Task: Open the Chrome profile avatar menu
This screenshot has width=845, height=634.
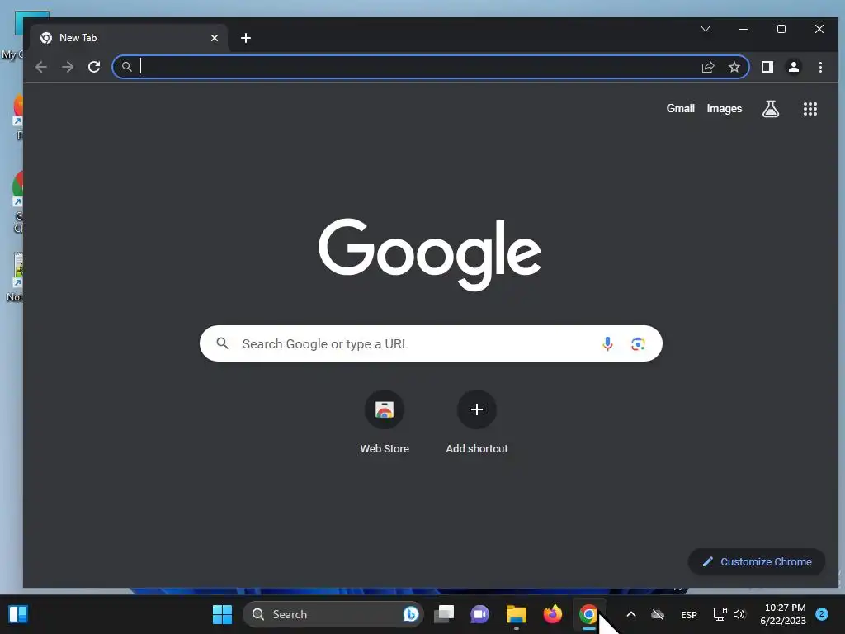Action: 793,67
